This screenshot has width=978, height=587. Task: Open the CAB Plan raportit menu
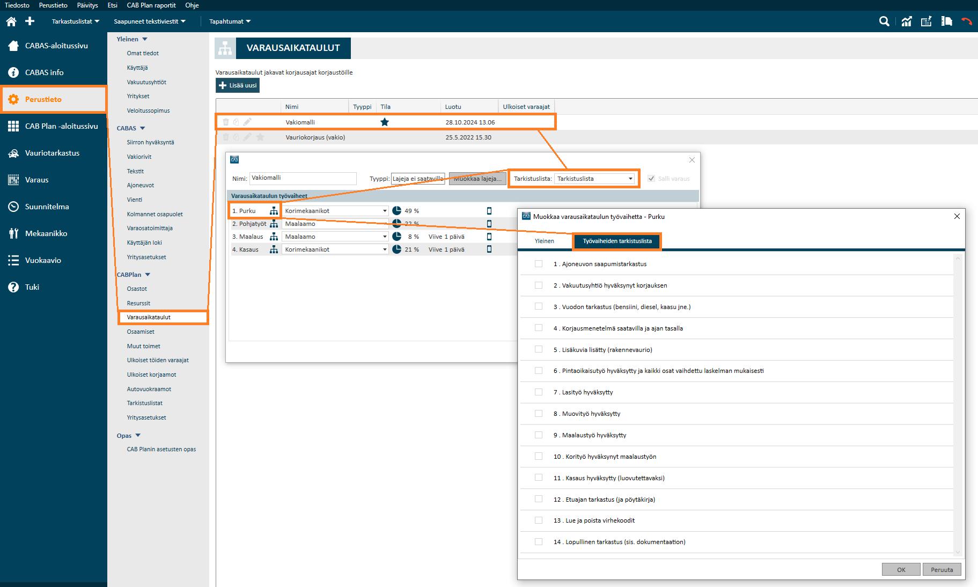tap(151, 5)
